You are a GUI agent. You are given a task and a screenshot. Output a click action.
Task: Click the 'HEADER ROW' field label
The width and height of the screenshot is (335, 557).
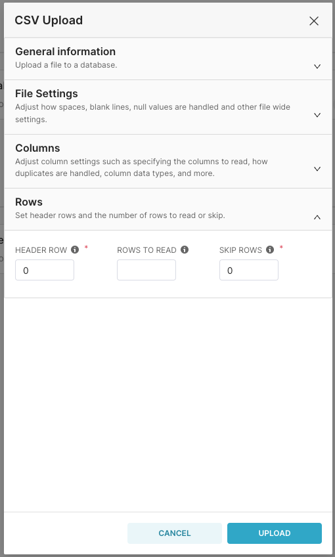(x=41, y=250)
